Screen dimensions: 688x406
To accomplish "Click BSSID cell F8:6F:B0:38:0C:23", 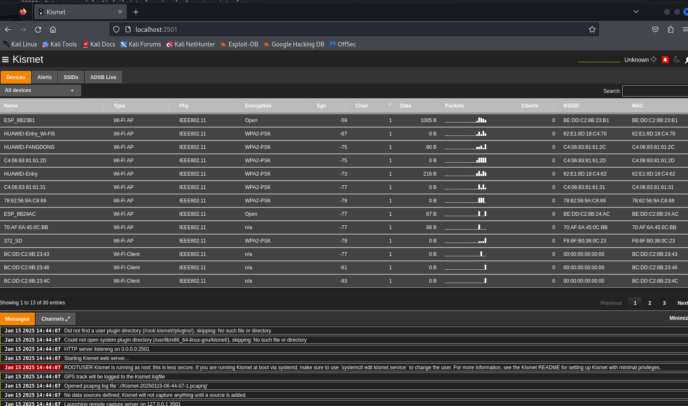I will 585,241.
